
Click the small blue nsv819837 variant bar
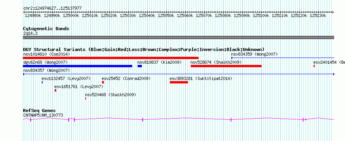140,66
